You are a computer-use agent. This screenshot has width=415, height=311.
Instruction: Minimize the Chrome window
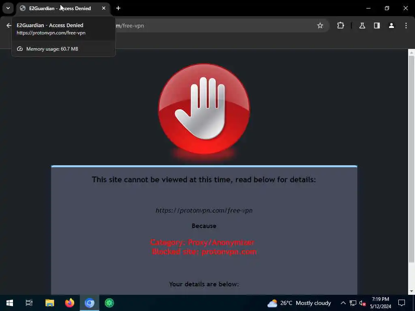click(368, 8)
